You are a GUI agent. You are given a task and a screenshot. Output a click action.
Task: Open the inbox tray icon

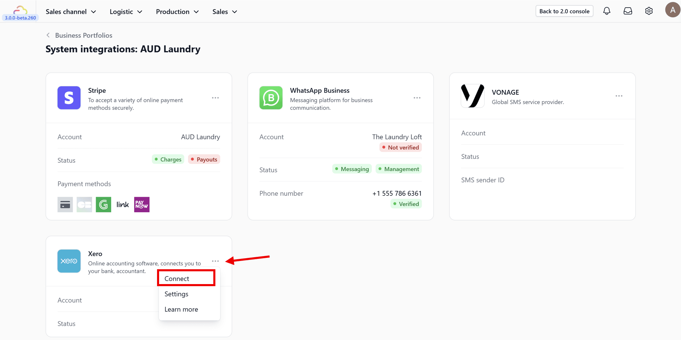point(628,11)
